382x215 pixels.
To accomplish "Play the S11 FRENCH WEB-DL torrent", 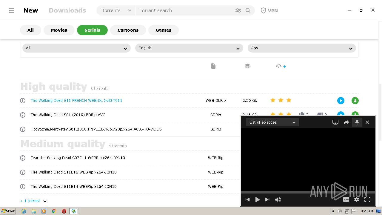I will (x=341, y=101).
